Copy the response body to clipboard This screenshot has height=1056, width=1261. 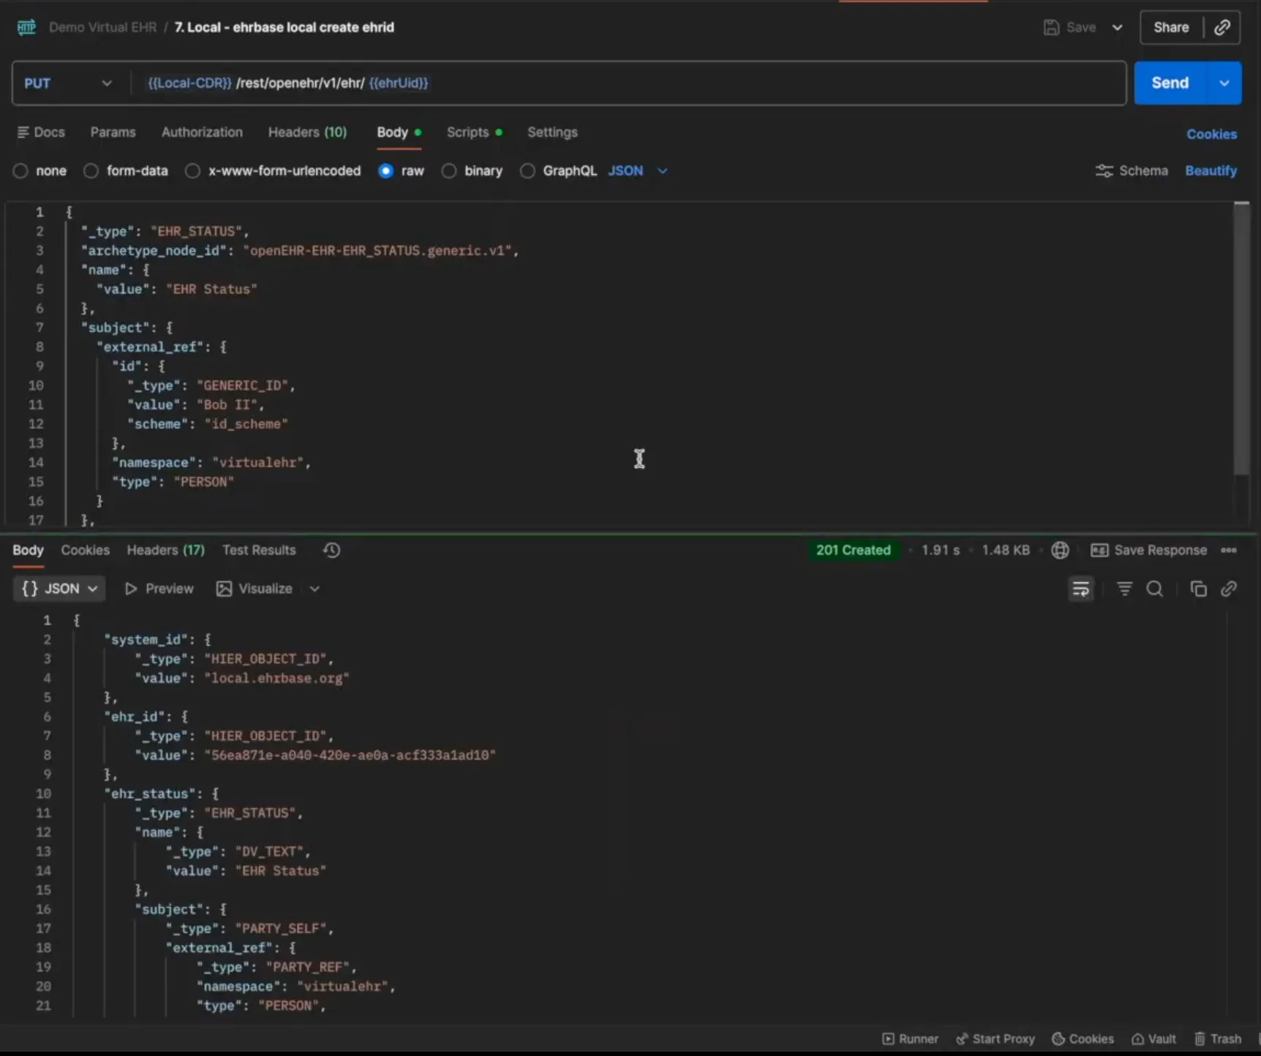point(1198,589)
